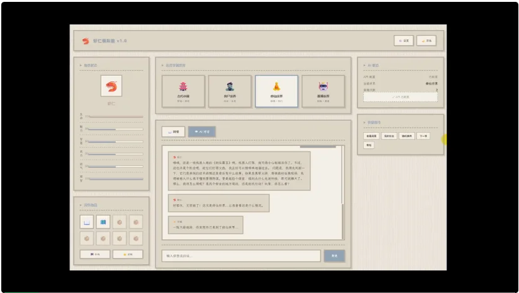Select the Ancient China world card

pyautogui.click(x=183, y=91)
